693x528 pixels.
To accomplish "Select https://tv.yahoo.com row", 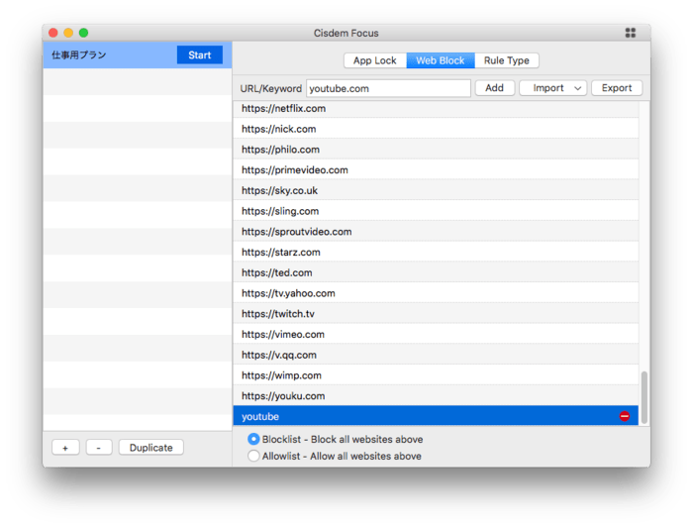I will point(436,293).
